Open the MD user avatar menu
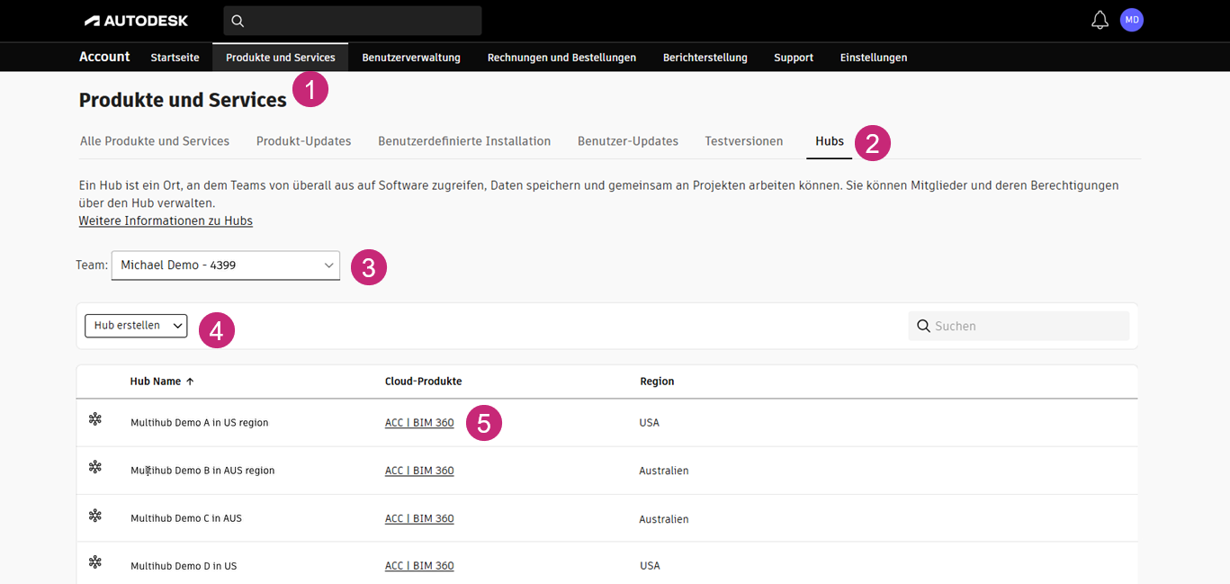Screen dimensions: 1230x584 [1131, 20]
